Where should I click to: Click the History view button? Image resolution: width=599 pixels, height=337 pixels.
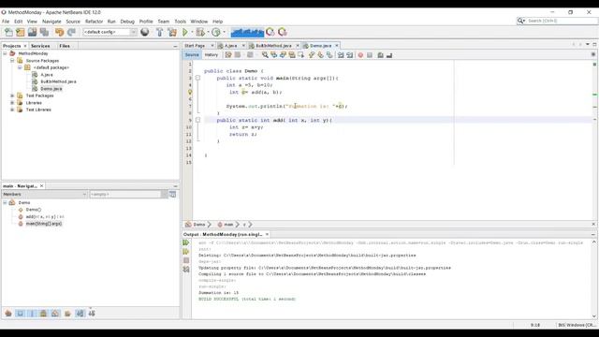point(211,55)
